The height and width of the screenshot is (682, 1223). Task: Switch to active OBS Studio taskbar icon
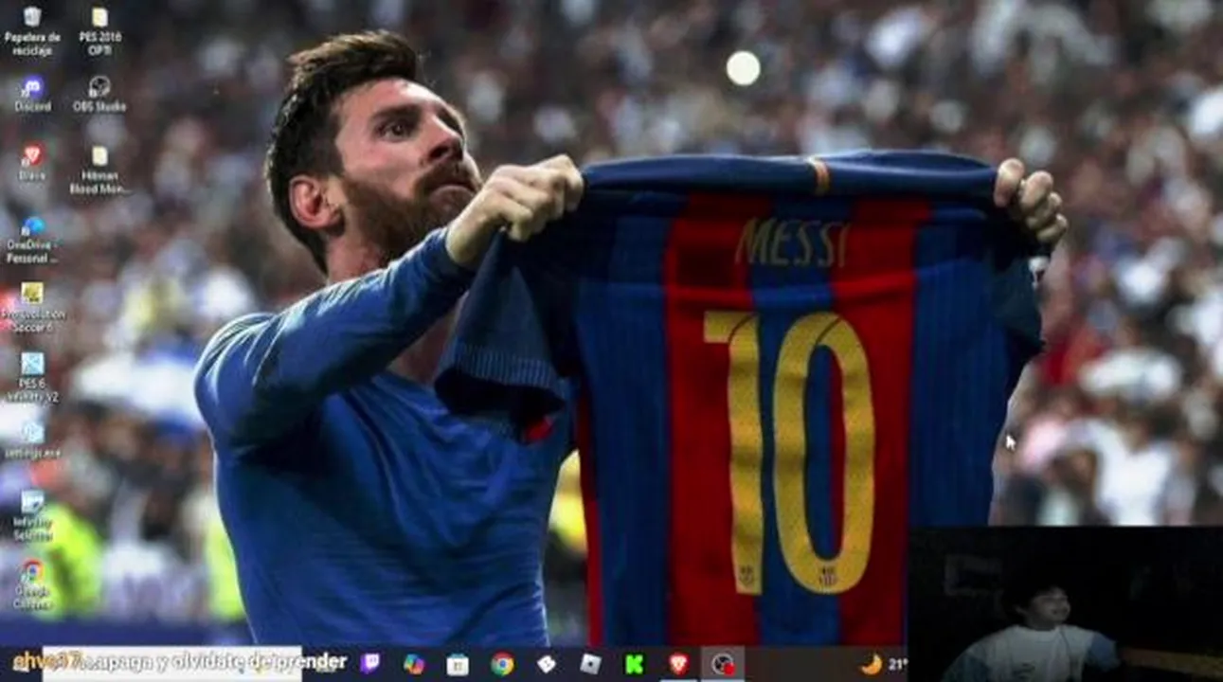click(723, 664)
